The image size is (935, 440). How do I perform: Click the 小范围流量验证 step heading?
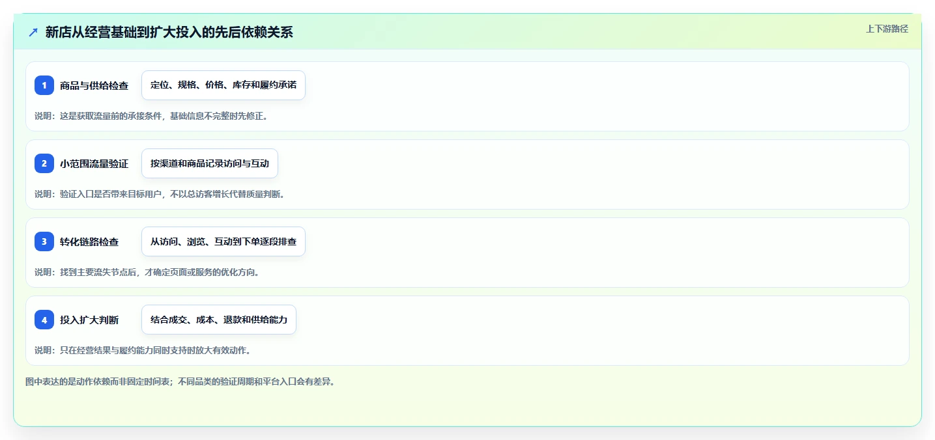coord(94,163)
